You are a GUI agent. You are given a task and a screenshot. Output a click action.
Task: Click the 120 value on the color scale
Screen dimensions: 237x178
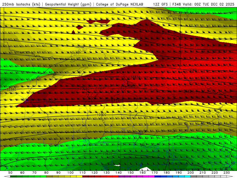click(95, 173)
